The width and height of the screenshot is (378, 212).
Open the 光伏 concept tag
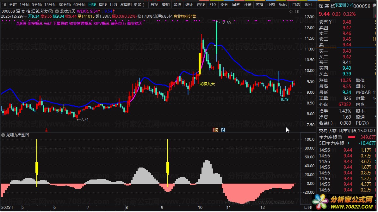click(x=48, y=24)
